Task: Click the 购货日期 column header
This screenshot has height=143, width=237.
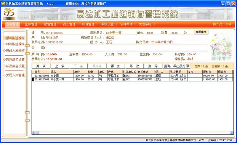Action: 179,72
